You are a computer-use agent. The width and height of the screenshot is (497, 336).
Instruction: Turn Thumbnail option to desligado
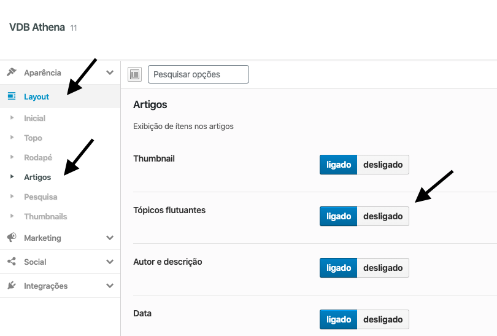pyautogui.click(x=383, y=165)
